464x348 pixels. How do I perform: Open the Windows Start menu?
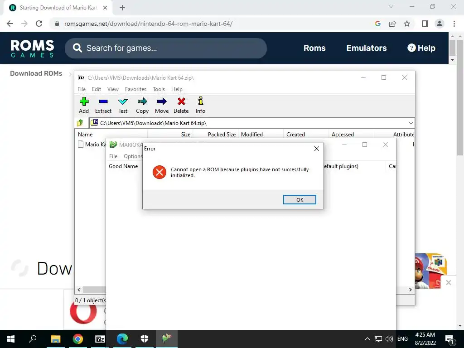[x=11, y=339]
